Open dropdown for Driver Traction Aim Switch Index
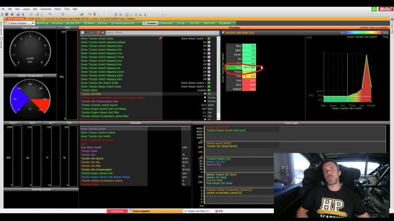This screenshot has width=394, height=221. pyautogui.click(x=209, y=83)
